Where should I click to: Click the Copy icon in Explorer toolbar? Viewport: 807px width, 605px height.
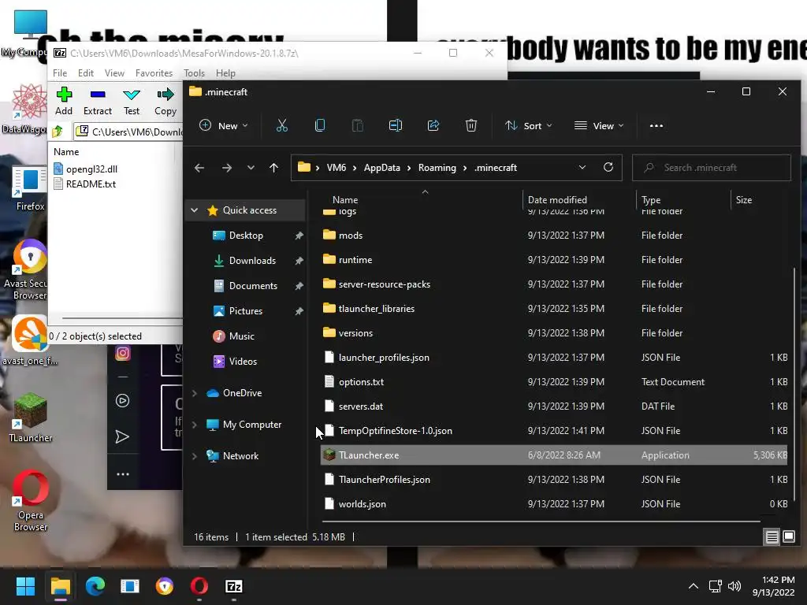pos(320,125)
